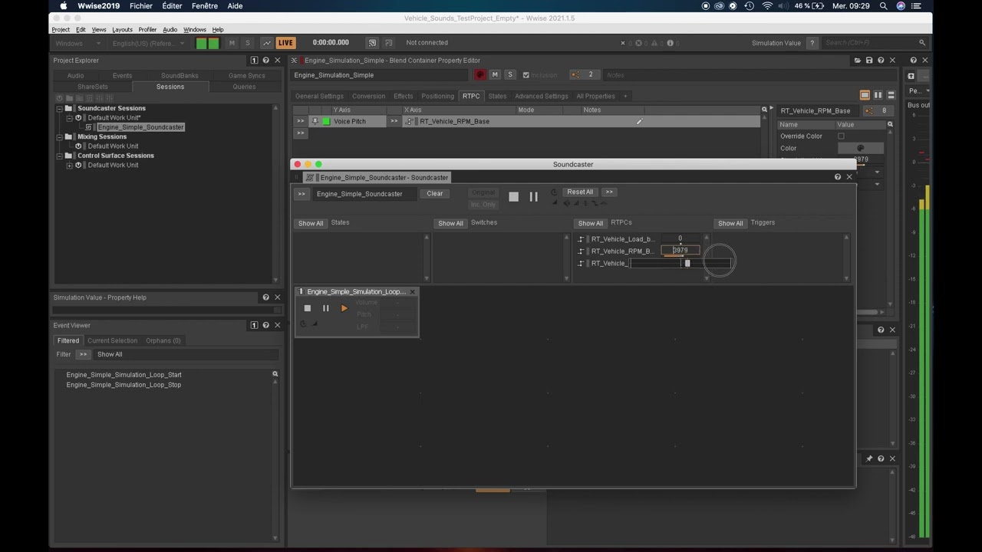Open the Windows platform dropdown
Image resolution: width=982 pixels, height=552 pixels.
tap(78, 43)
